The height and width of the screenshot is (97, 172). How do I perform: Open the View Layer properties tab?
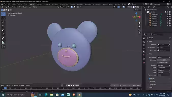(x=144, y=48)
